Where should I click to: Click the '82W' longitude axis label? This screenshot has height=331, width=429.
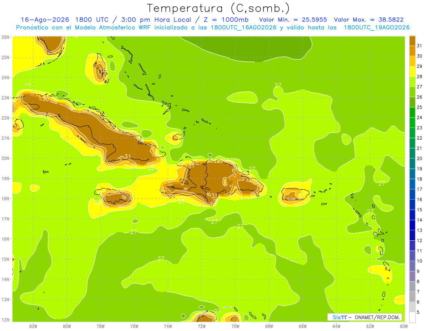pos(33,326)
